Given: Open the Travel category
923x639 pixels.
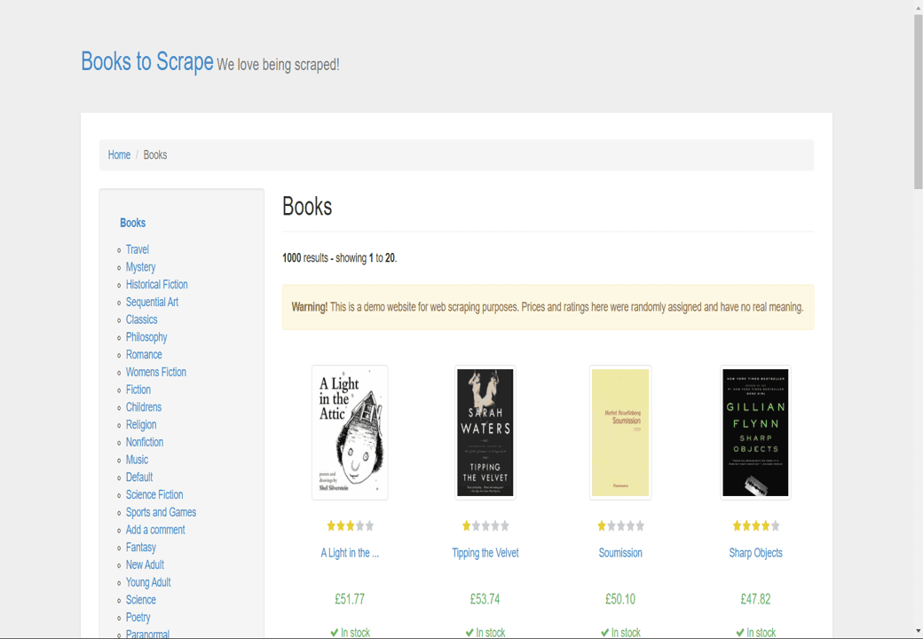Looking at the screenshot, I should pos(138,249).
